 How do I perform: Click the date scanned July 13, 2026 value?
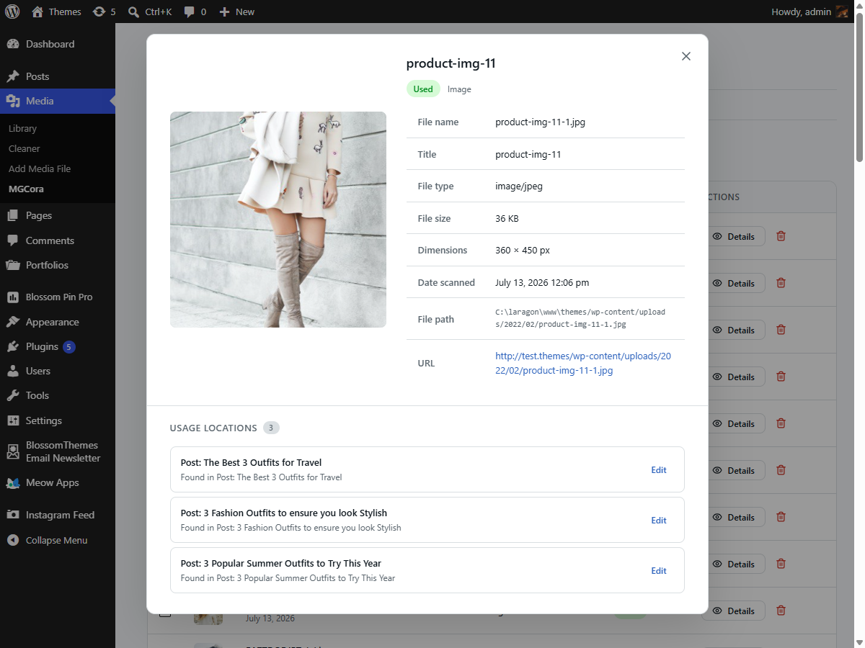coord(542,282)
